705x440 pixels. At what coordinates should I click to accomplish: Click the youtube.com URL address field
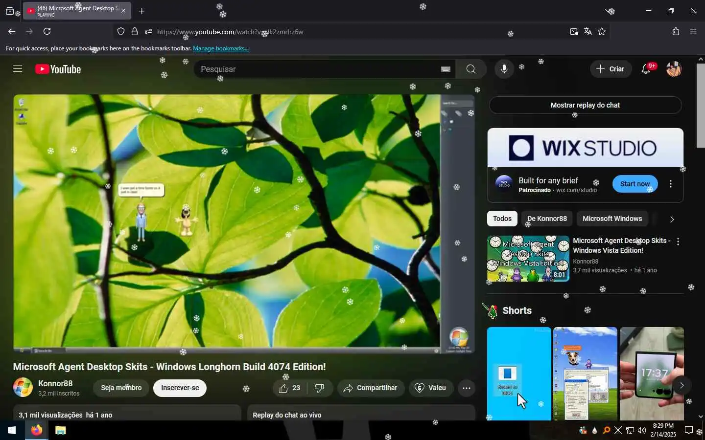tap(360, 32)
